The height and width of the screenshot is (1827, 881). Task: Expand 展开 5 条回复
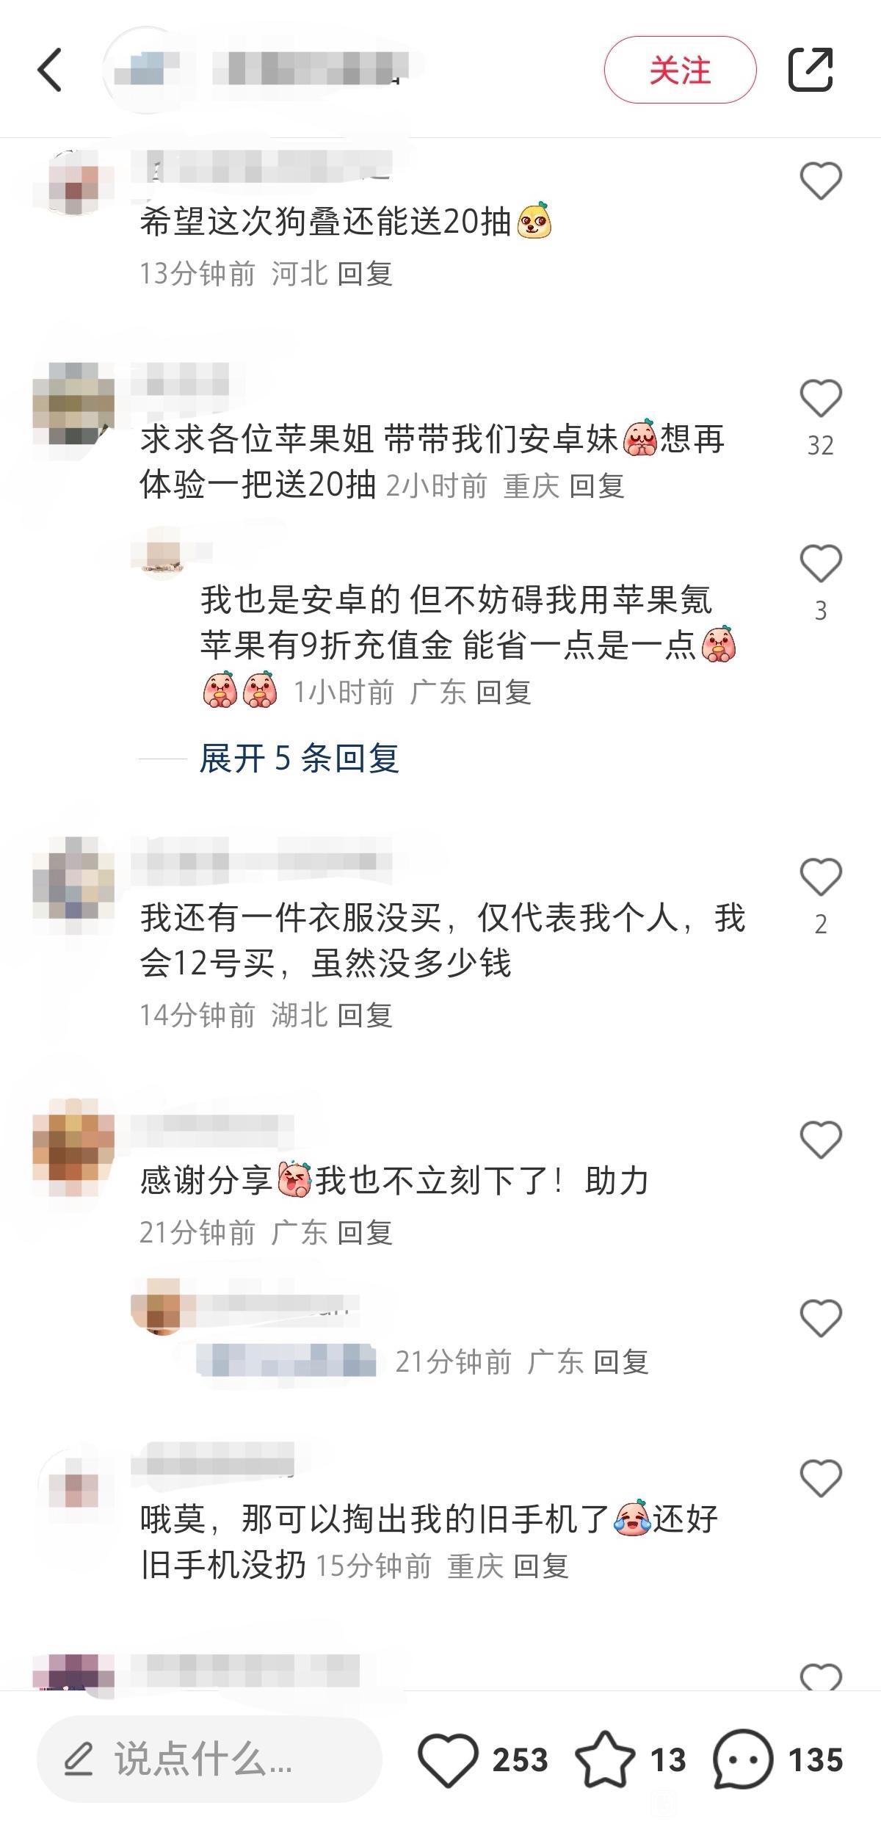click(x=299, y=758)
